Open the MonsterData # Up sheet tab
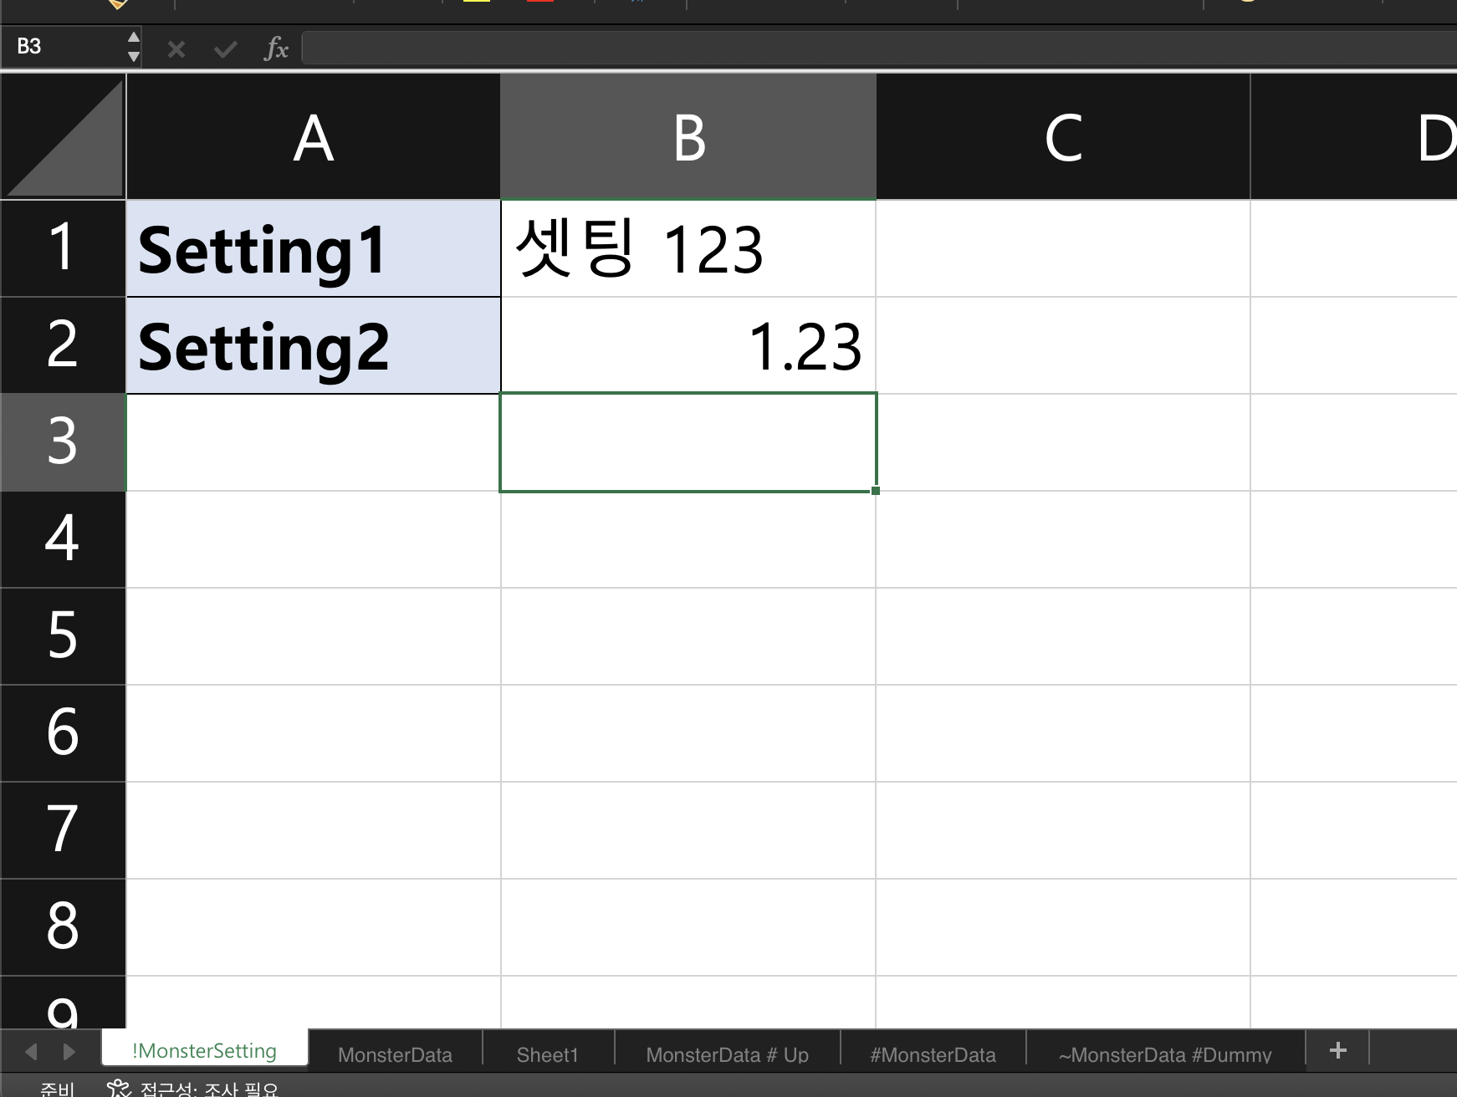Image resolution: width=1457 pixels, height=1097 pixels. tap(728, 1055)
